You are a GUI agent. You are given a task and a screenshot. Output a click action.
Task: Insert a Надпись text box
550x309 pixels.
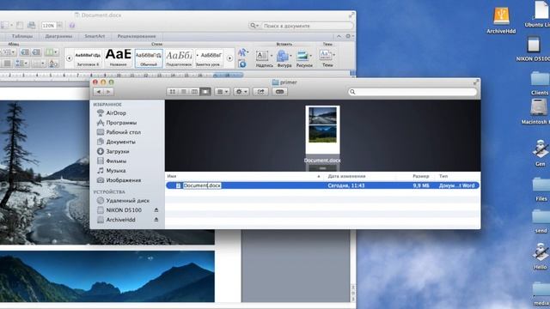pos(264,58)
